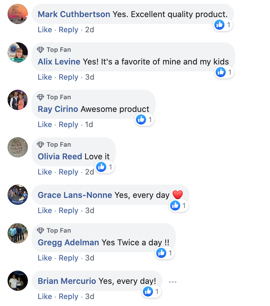Reply to Alix Levine's comment
The width and height of the screenshot is (270, 306).
68,77
